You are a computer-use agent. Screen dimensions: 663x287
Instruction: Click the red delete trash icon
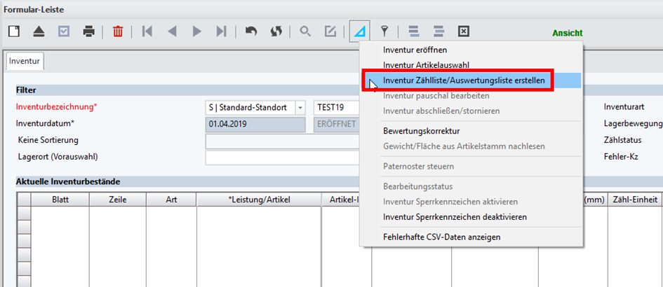click(118, 31)
